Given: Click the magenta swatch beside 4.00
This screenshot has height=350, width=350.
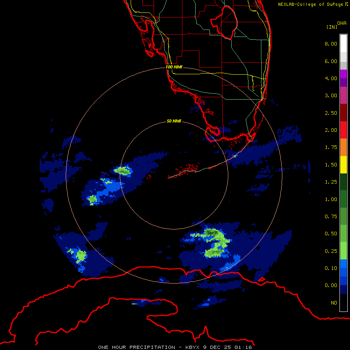Looking at the screenshot, I should coord(343,74).
